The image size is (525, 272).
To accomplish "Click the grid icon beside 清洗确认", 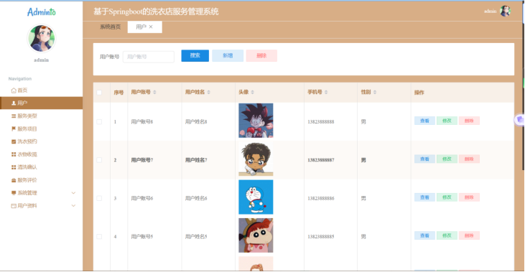I will 14,167.
